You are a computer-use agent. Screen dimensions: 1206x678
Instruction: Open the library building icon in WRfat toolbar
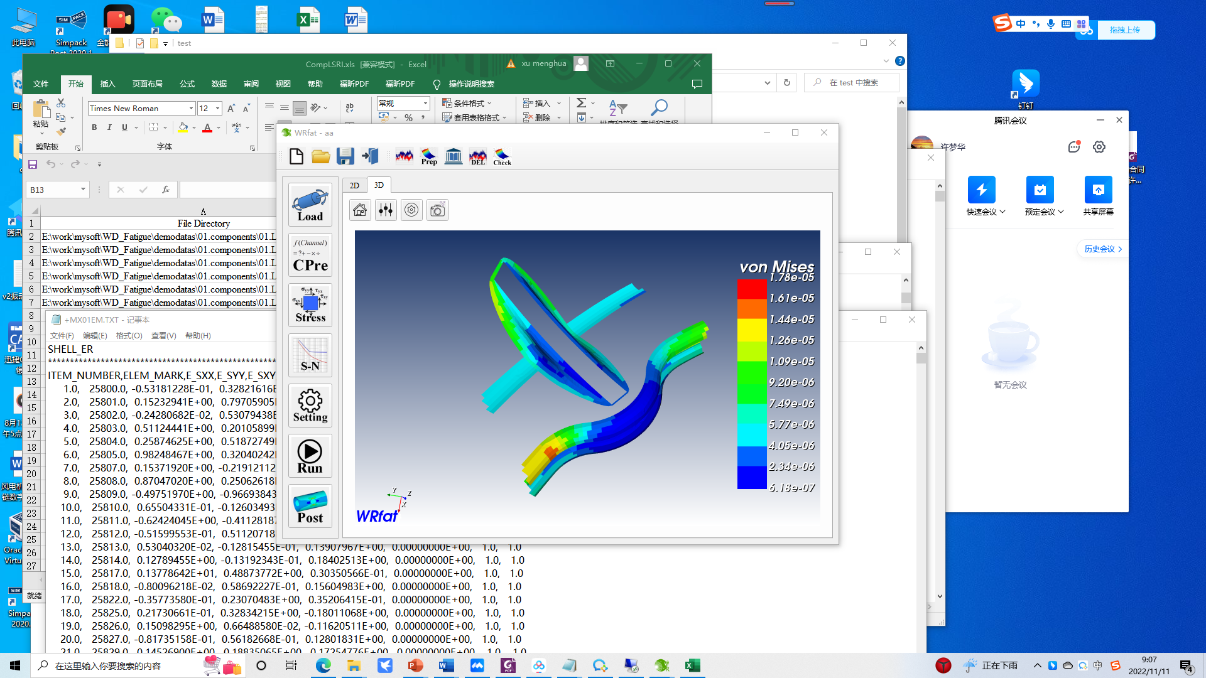click(454, 156)
